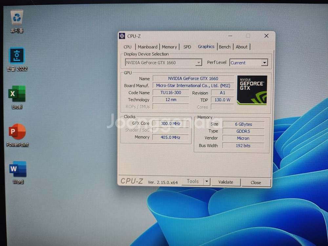Launch the Word desktop shortcut

(18, 173)
